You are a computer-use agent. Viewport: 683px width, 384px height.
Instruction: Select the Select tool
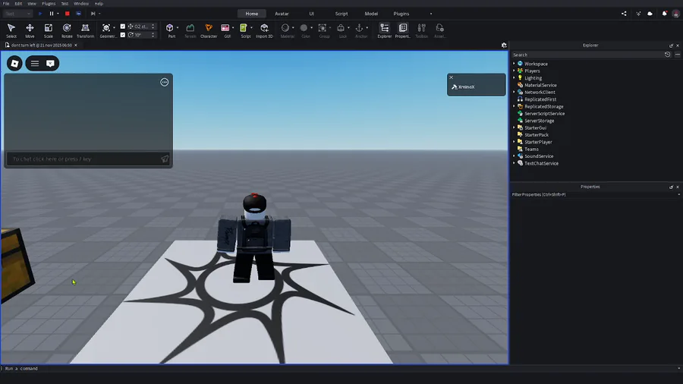tap(11, 30)
